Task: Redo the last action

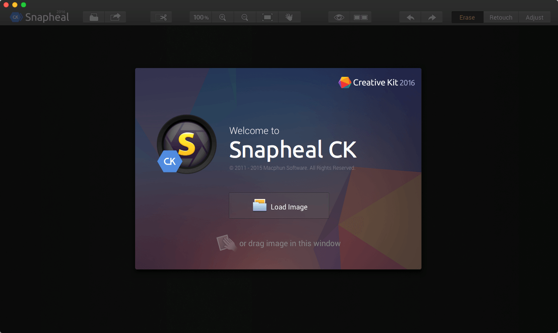Action: click(x=432, y=17)
